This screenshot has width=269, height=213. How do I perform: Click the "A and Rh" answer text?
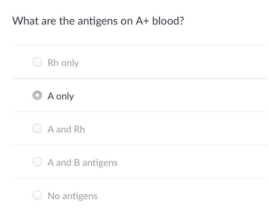66,129
